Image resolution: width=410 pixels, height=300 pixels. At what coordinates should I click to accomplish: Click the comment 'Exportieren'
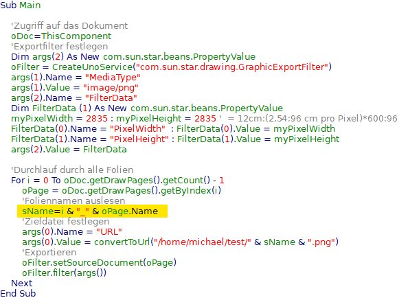(x=49, y=253)
